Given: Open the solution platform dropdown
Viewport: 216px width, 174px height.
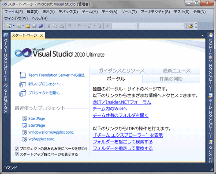Looking at the screenshot, I should pyautogui.click(x=162, y=26).
